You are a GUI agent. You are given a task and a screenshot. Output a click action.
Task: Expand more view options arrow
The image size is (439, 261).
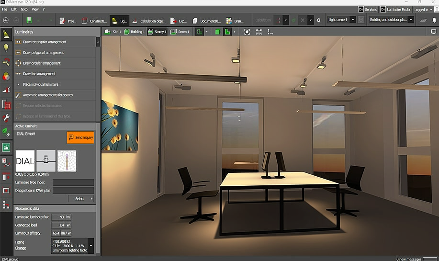[235, 32]
